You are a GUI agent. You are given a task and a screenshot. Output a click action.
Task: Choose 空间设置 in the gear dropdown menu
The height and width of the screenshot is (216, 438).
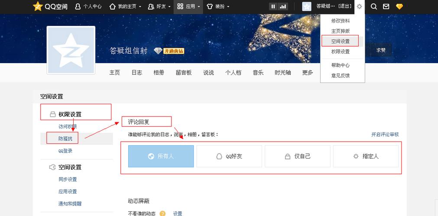pyautogui.click(x=340, y=41)
